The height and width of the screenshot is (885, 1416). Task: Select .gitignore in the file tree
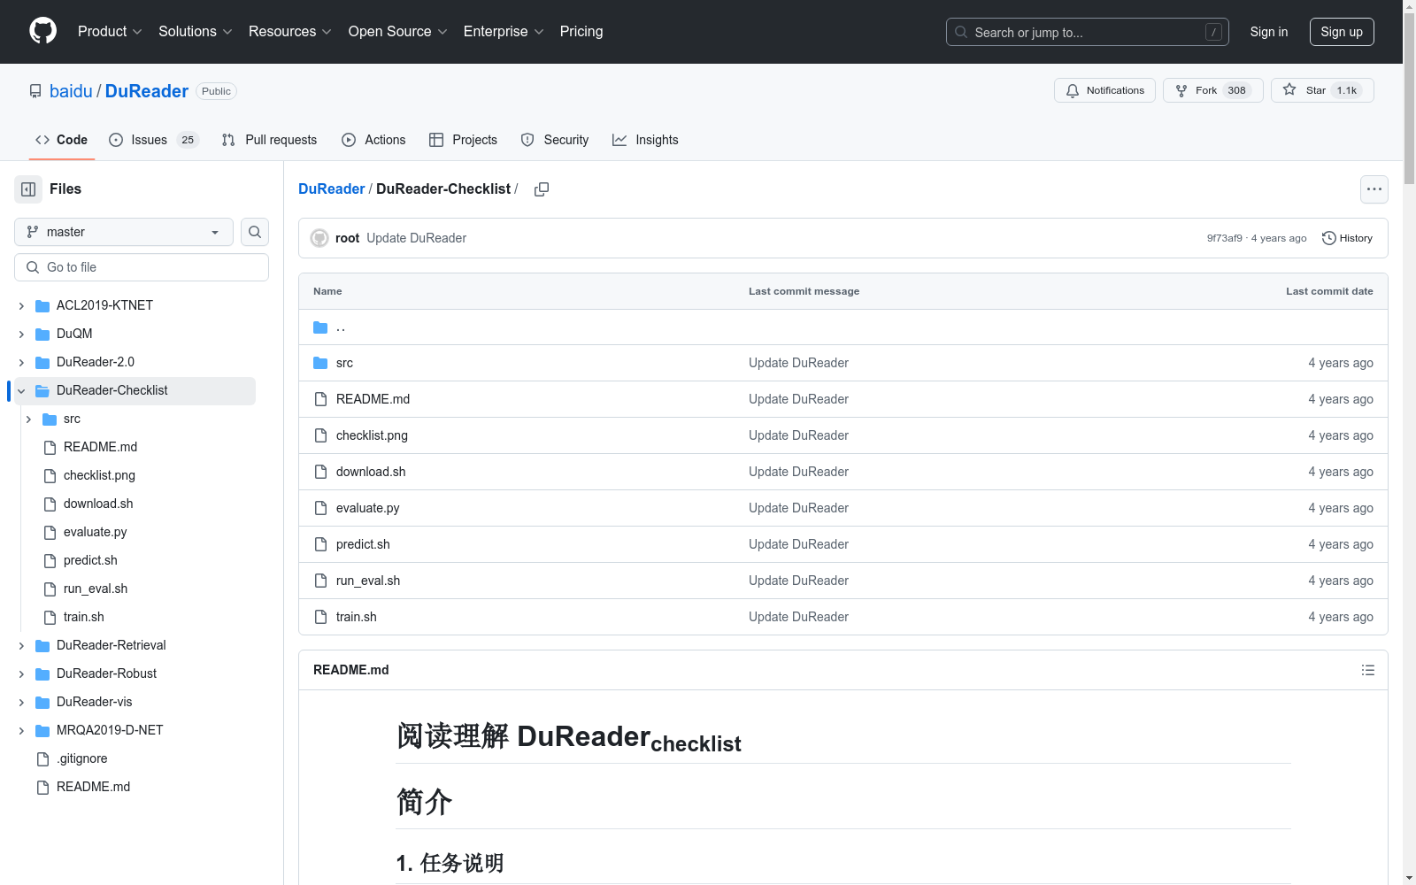(x=81, y=758)
